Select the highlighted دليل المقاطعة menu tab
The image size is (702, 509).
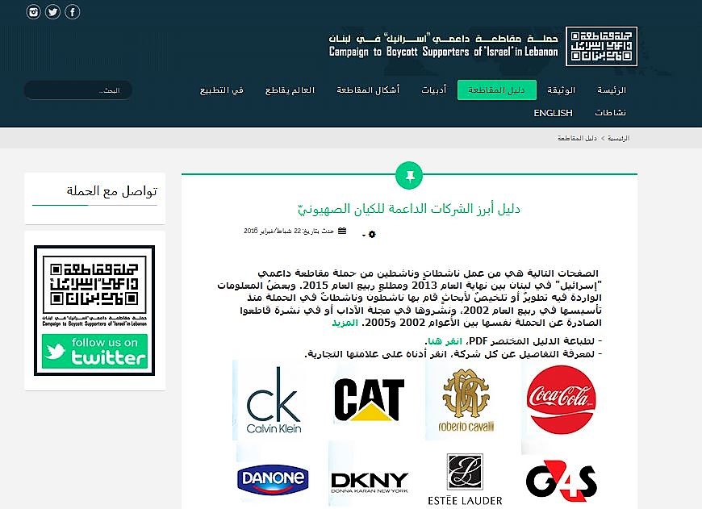click(496, 90)
